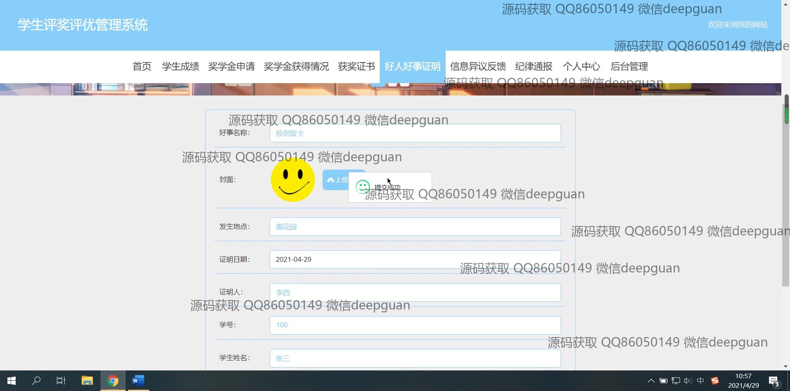790x391 pixels.
Task: Go to 纪律通报 page
Action: pyautogui.click(x=533, y=67)
